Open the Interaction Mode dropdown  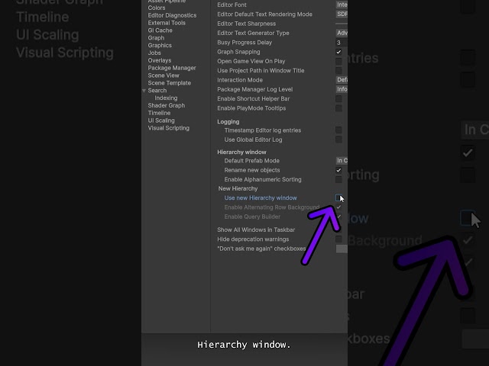tap(342, 80)
